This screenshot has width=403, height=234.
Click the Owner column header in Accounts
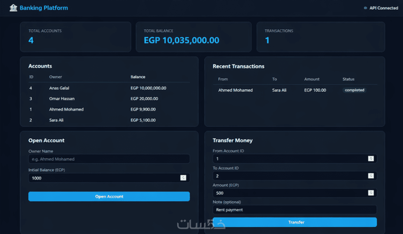click(56, 77)
